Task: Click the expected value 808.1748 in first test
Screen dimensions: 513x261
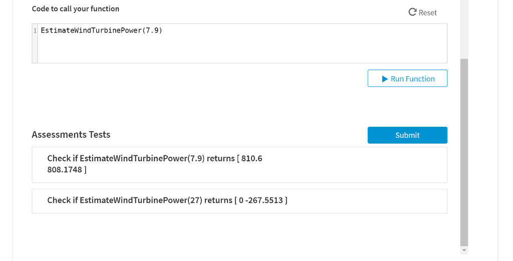Action: point(65,170)
